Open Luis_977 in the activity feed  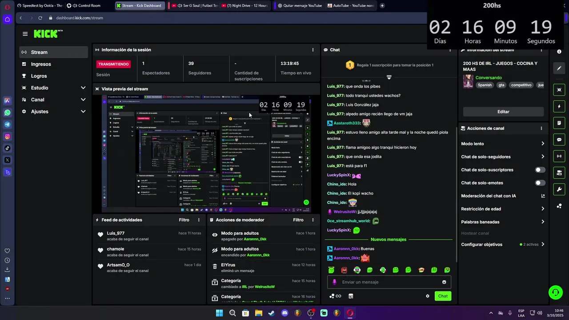[x=116, y=233]
